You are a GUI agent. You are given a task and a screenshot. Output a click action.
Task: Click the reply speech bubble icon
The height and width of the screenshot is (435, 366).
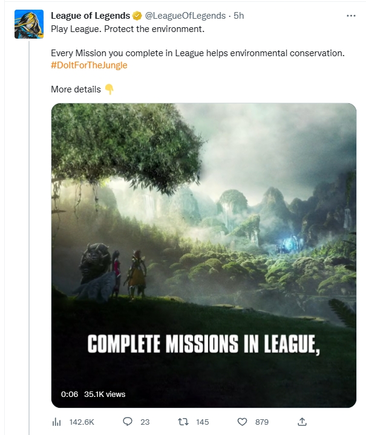(128, 421)
